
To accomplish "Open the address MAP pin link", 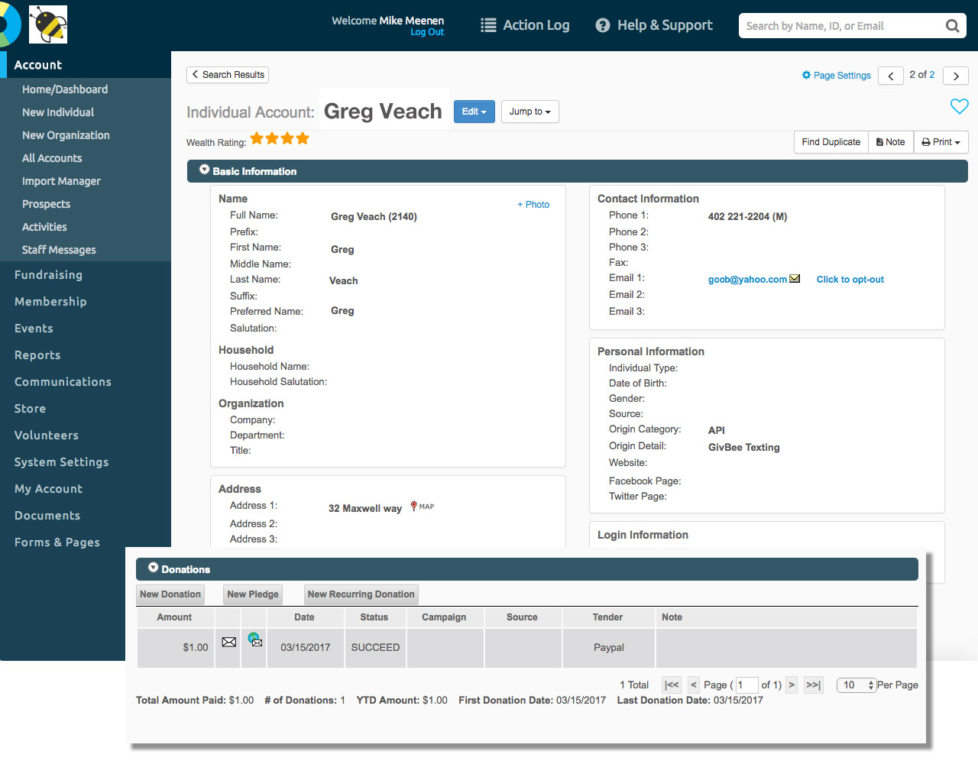I will point(423,507).
